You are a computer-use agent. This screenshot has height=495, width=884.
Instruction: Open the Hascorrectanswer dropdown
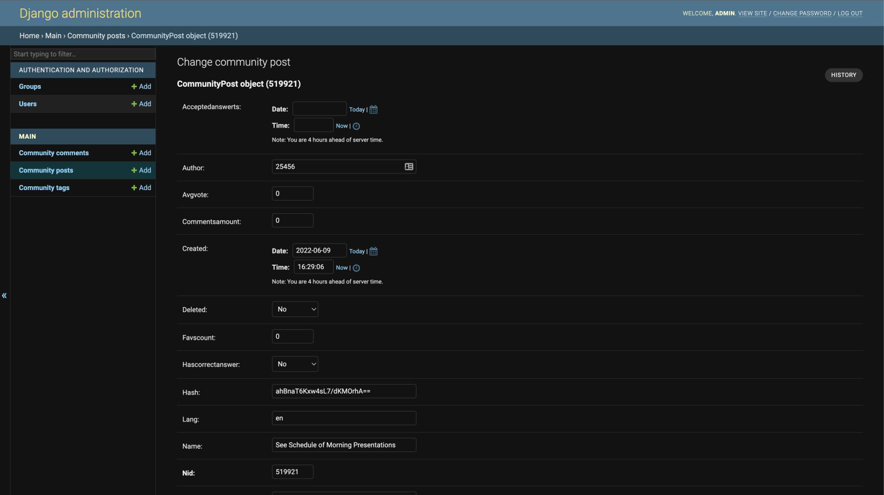click(x=295, y=364)
